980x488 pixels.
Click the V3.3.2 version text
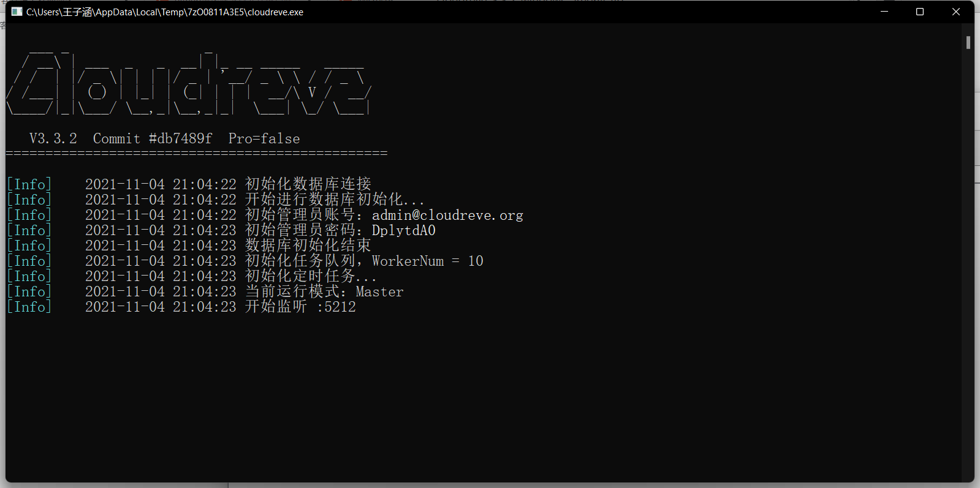pyautogui.click(x=53, y=138)
